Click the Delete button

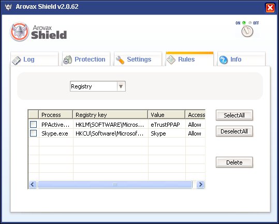(234, 162)
